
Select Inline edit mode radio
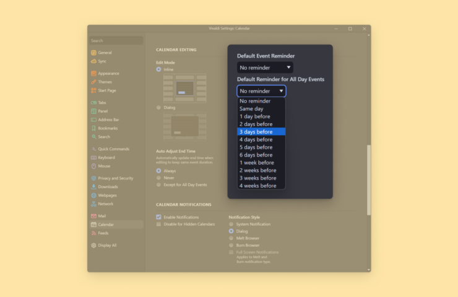(158, 69)
